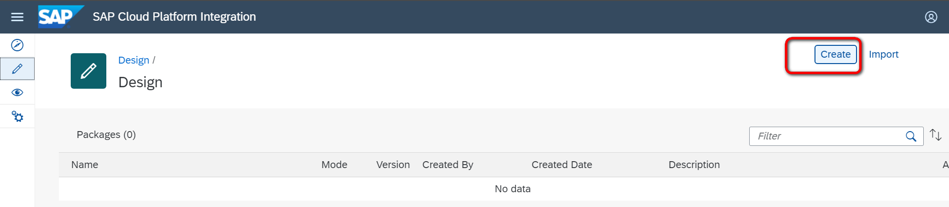Type in the Filter input field

point(826,137)
